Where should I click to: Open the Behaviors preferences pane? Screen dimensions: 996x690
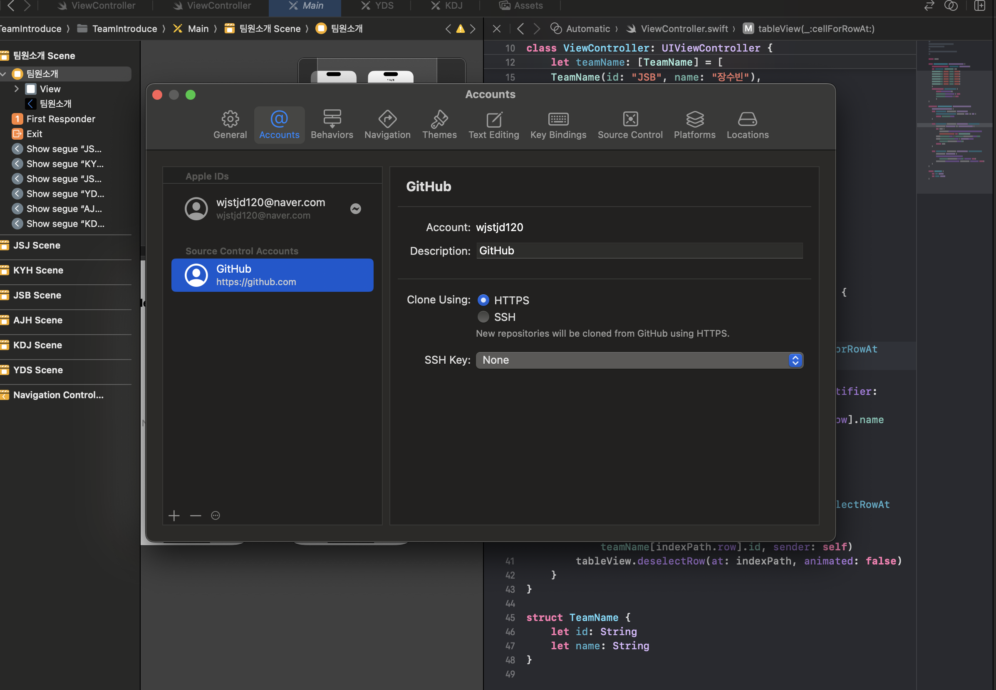coord(332,125)
